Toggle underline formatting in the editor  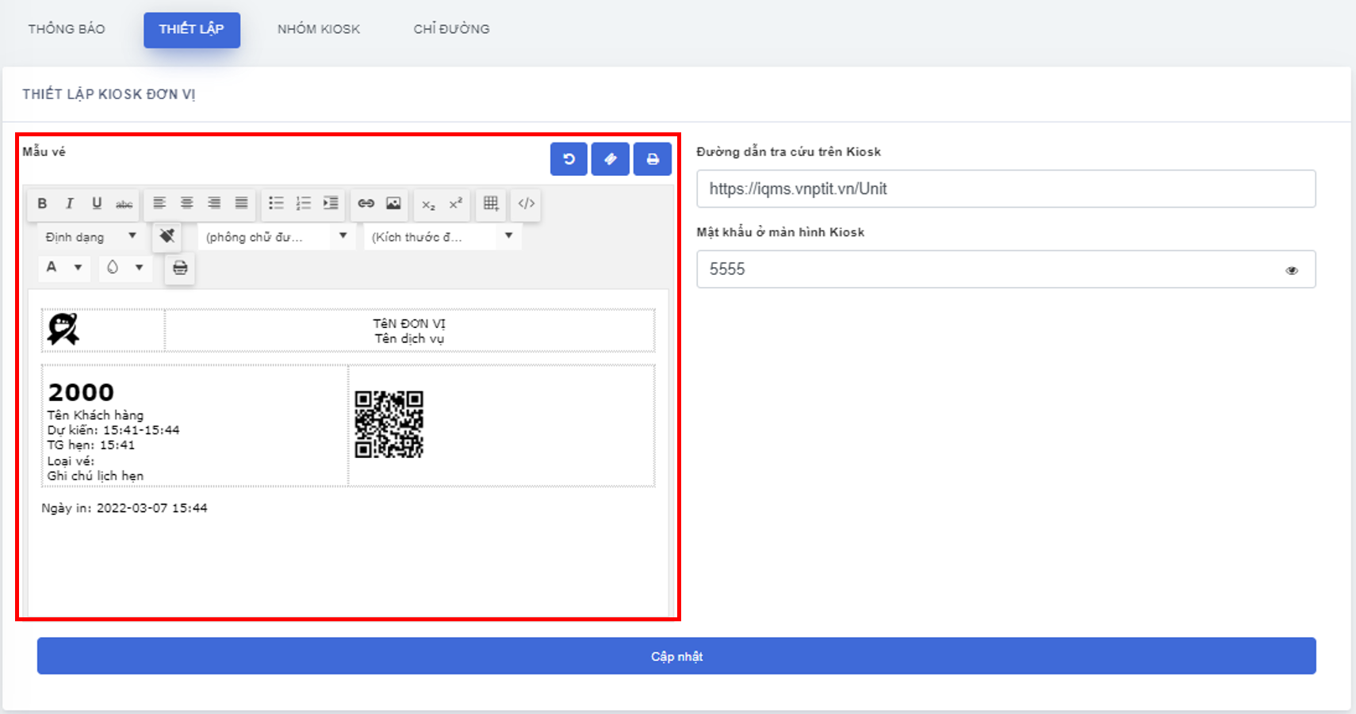pyautogui.click(x=97, y=204)
